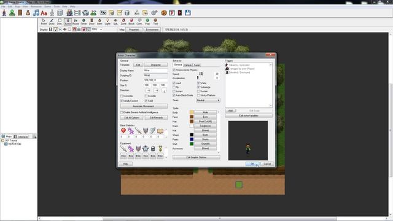Viewport: 393px width, 221px height.
Task: Click the Speed slider handle
Action: [x=201, y=74]
